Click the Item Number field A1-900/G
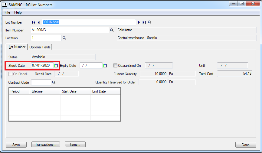The width and height of the screenshot is (262, 153). [70, 30]
